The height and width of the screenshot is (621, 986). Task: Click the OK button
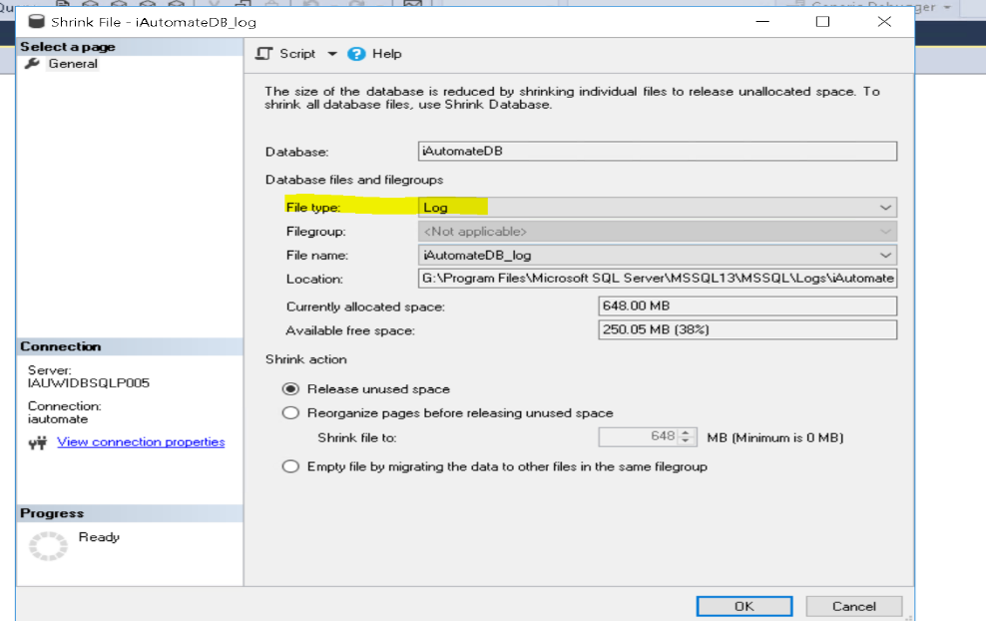pos(744,606)
